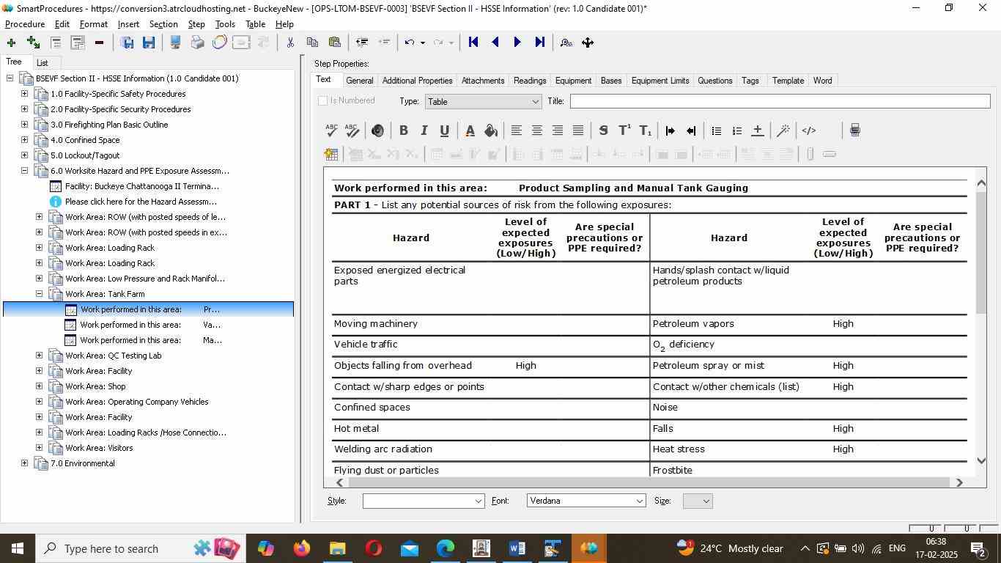Collapse the BSEVF Section II root node
1001x563 pixels.
click(x=10, y=78)
